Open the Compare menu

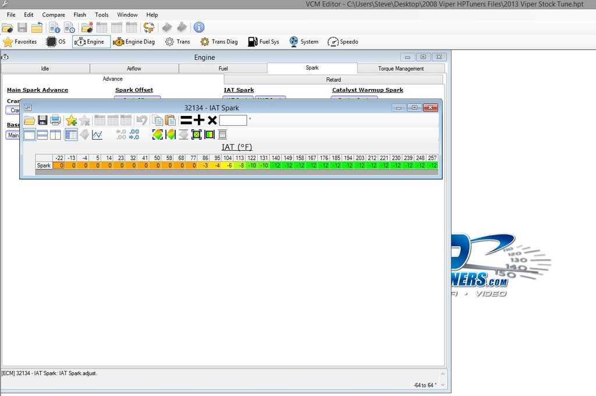coord(54,15)
